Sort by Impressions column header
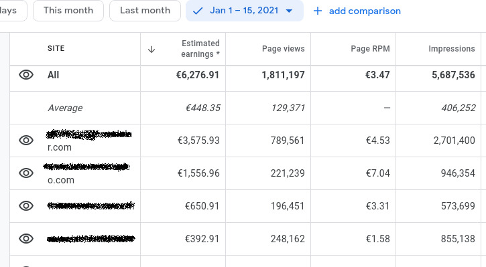486x267 pixels. [x=452, y=49]
